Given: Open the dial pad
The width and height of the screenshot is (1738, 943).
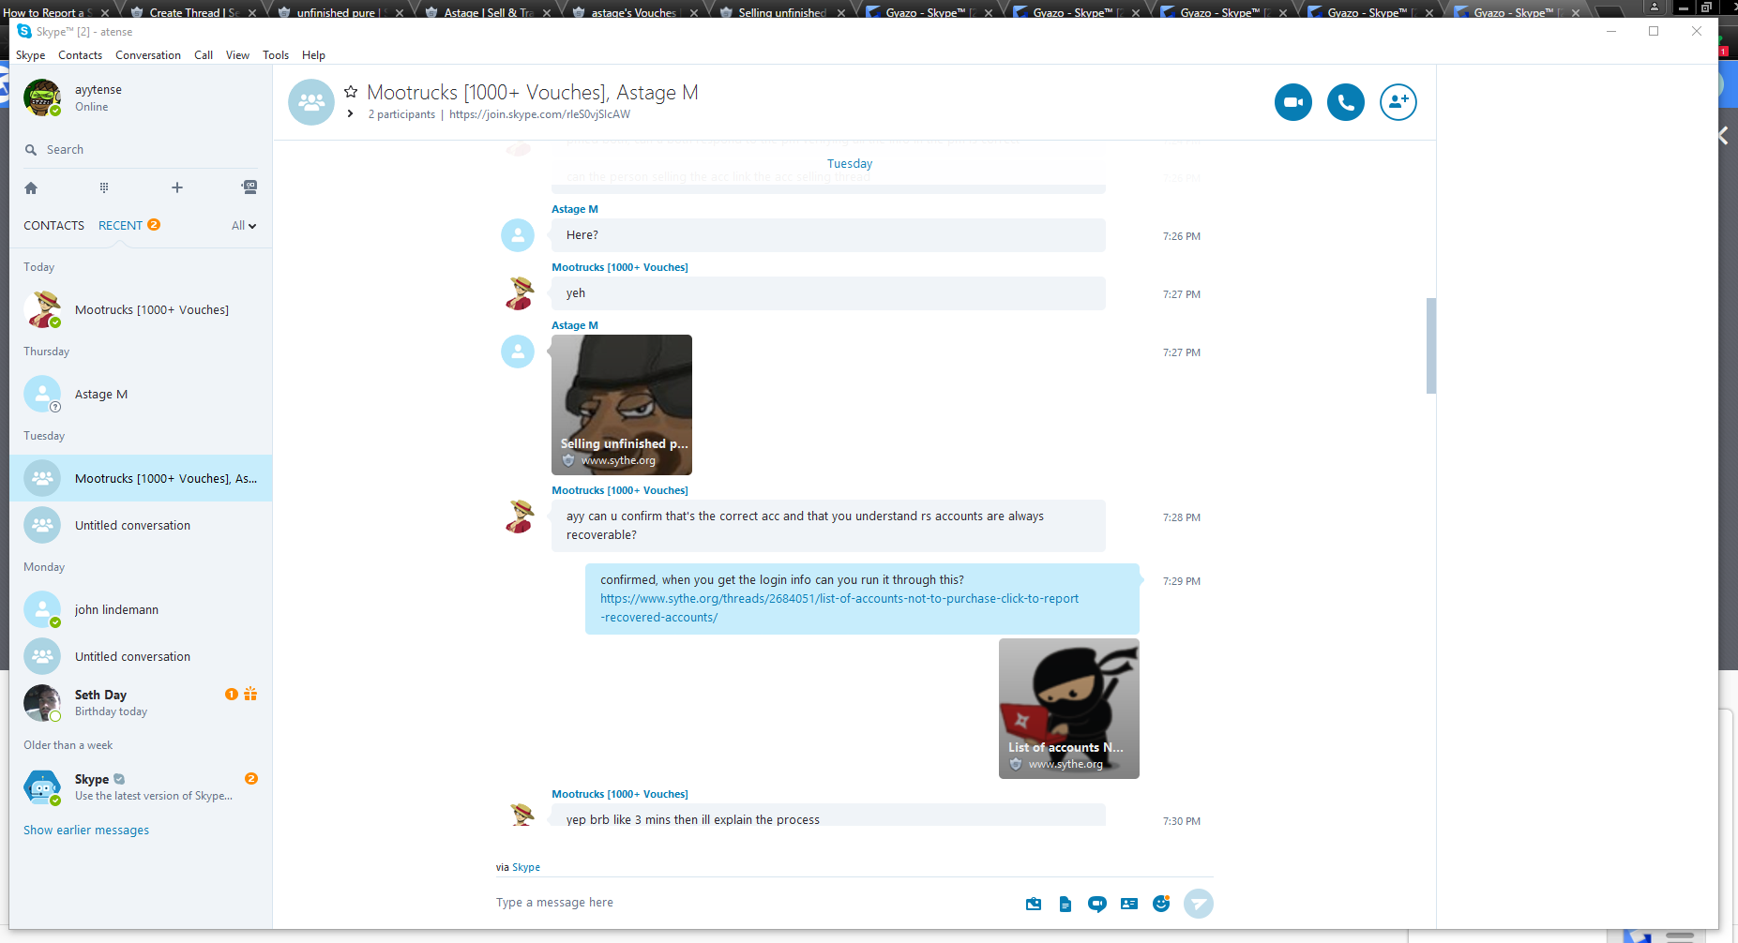Looking at the screenshot, I should [x=104, y=187].
